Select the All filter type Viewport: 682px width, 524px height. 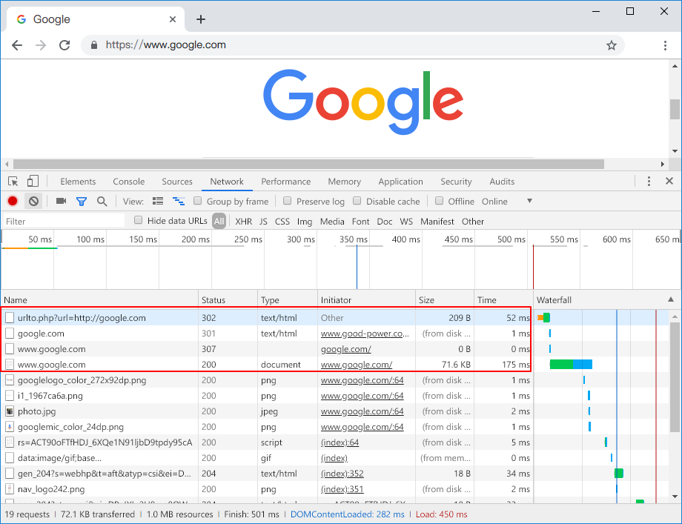point(219,222)
